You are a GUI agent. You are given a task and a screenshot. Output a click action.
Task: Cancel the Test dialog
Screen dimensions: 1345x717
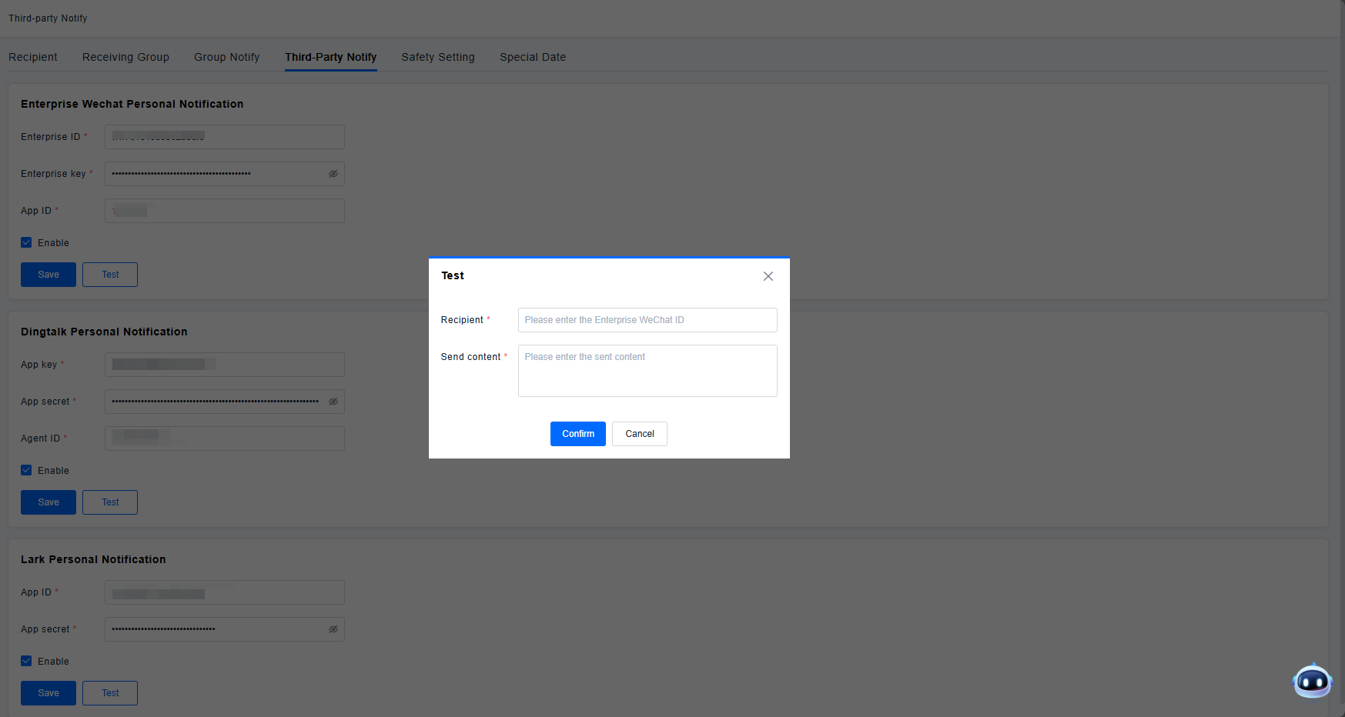pos(639,434)
